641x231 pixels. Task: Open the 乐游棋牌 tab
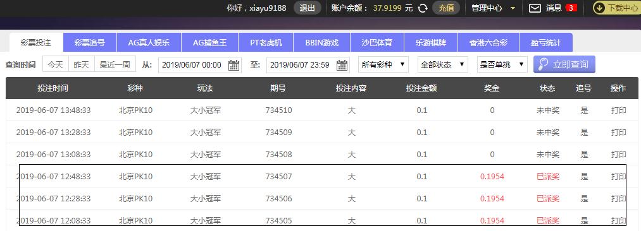coord(431,42)
